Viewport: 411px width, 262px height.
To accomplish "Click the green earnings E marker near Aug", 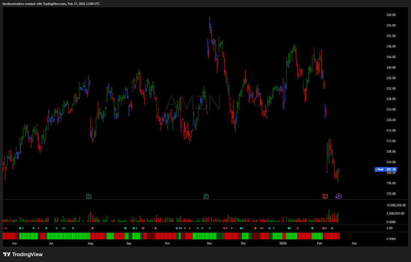I will pos(89,196).
